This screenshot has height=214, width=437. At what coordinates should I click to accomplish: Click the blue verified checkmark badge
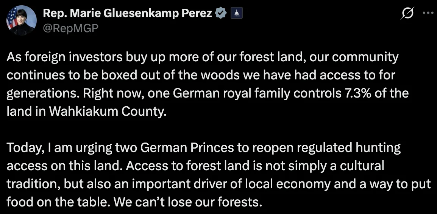click(220, 14)
